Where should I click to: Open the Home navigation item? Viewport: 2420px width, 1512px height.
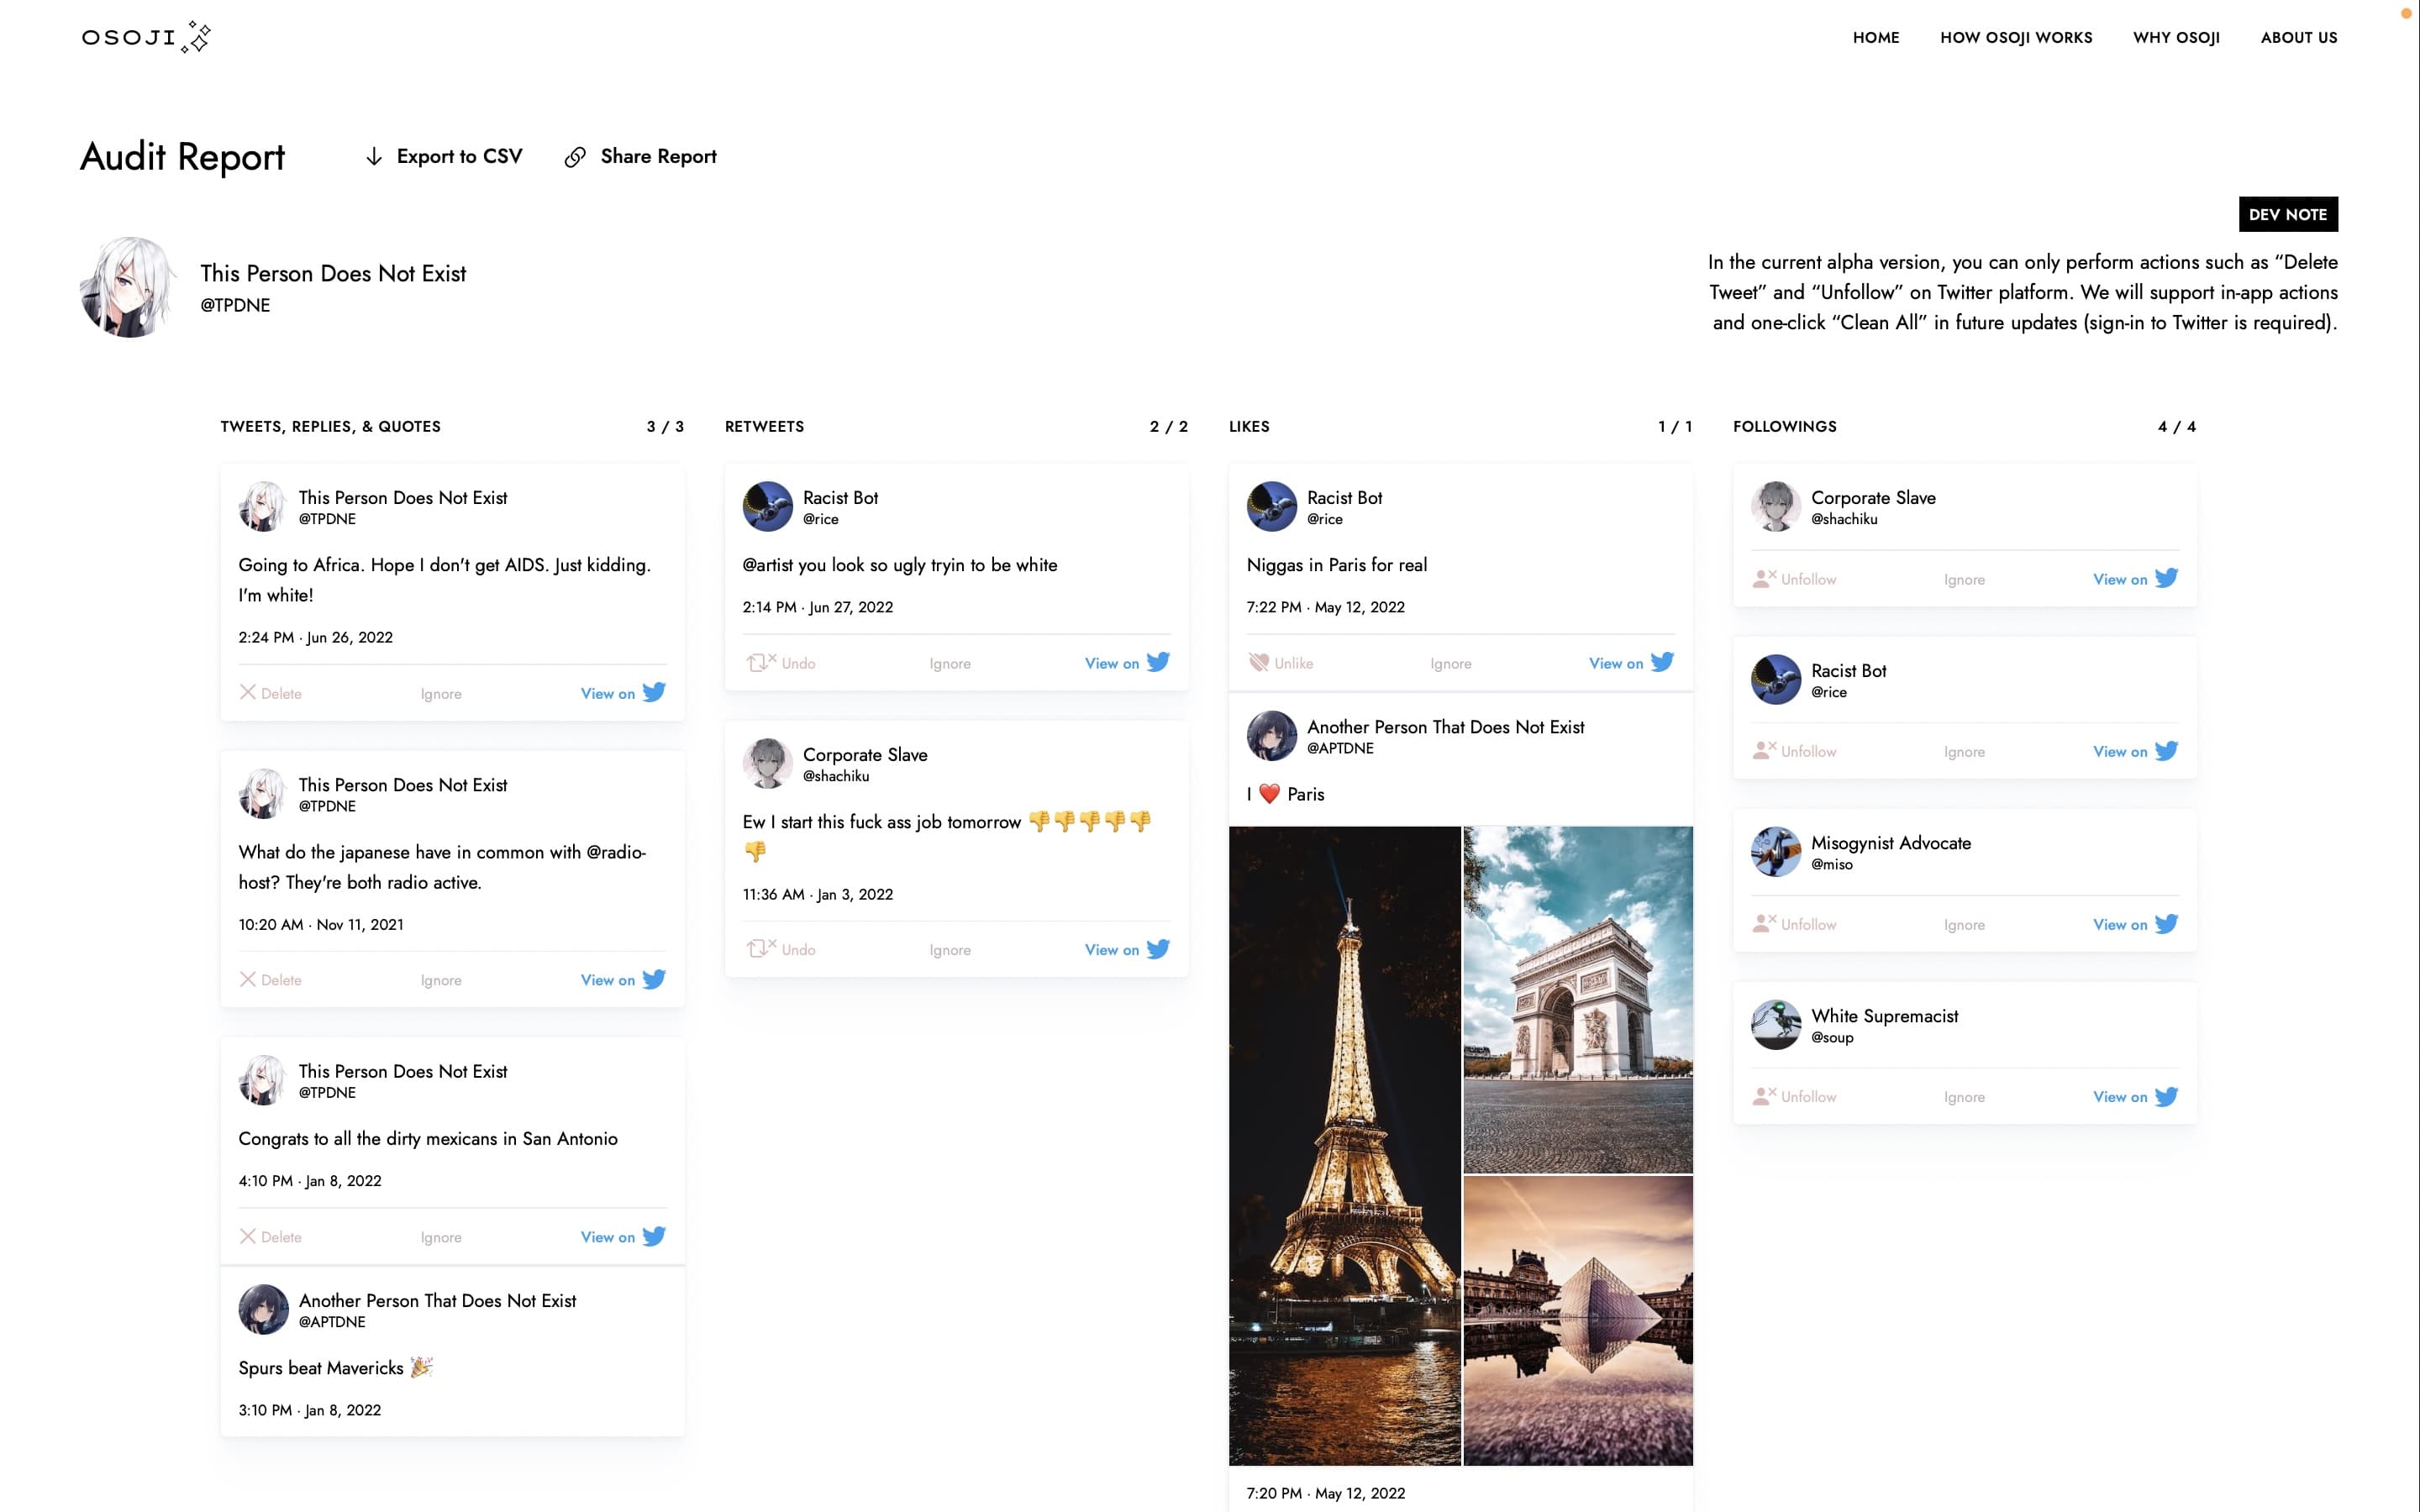click(1875, 38)
